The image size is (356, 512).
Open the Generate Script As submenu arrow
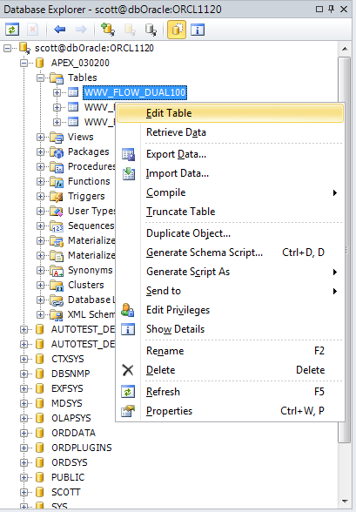[x=335, y=272]
